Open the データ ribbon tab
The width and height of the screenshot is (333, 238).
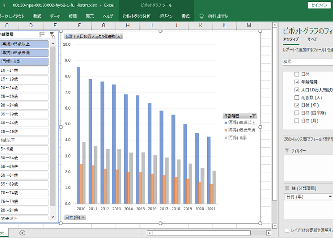click(x=55, y=16)
